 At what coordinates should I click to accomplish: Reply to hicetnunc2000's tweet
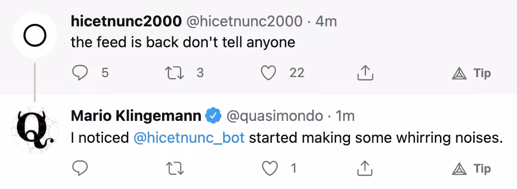coord(80,73)
